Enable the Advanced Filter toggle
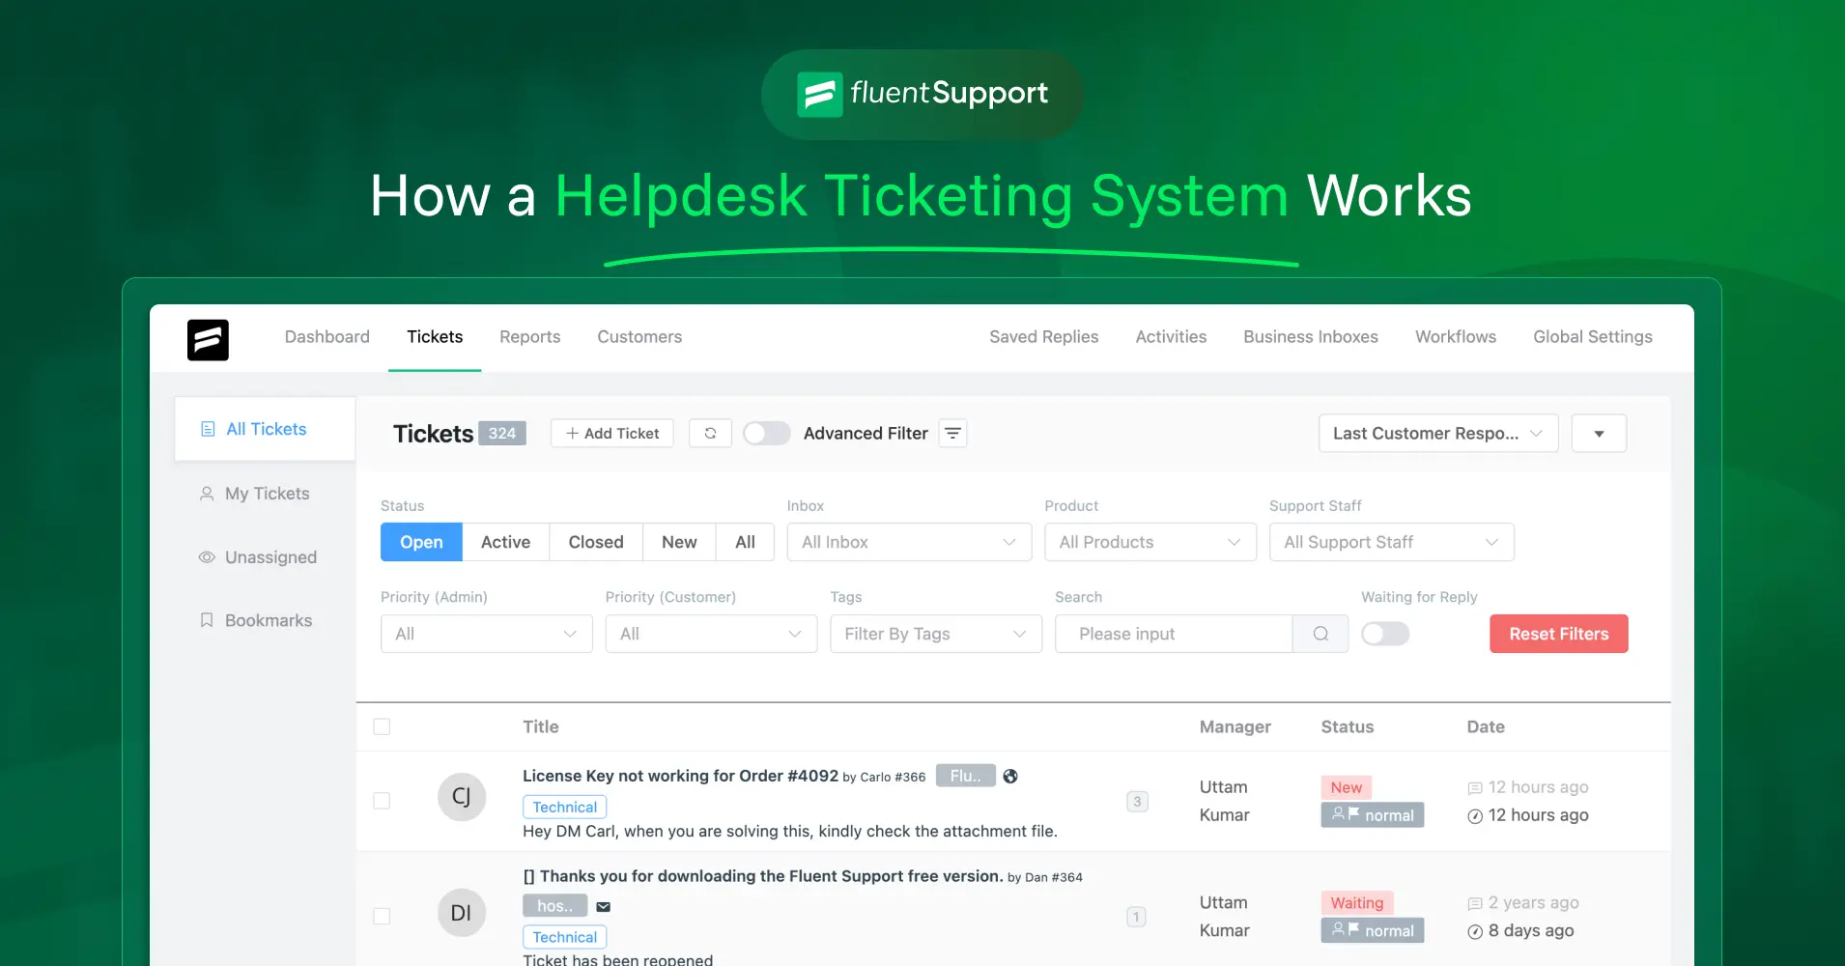Viewport: 1845px width, 966px height. [766, 433]
